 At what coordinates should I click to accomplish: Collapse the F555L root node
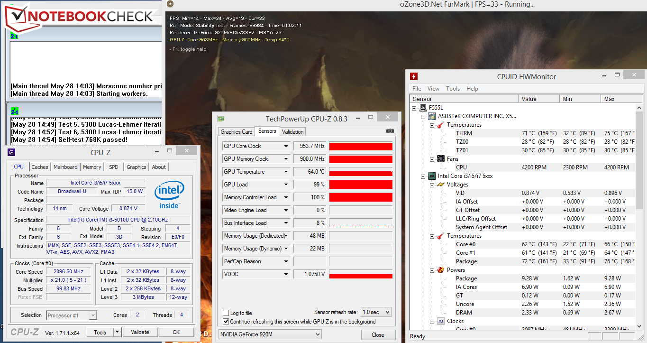(x=415, y=108)
